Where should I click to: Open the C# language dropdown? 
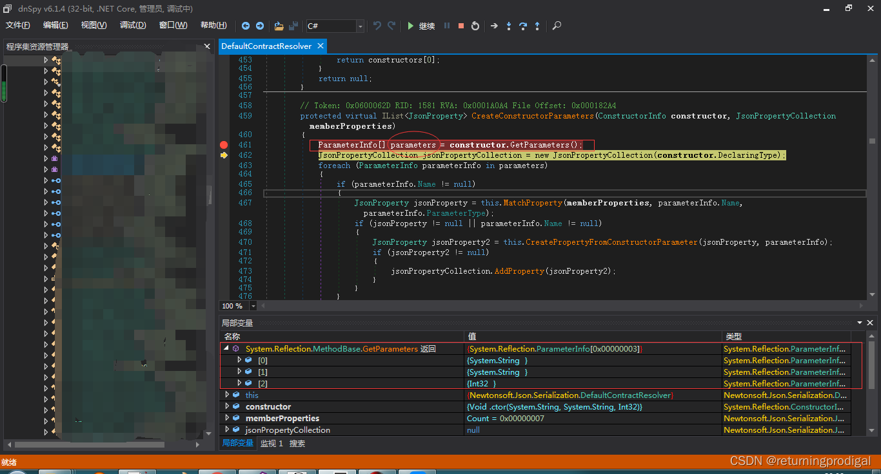click(360, 26)
